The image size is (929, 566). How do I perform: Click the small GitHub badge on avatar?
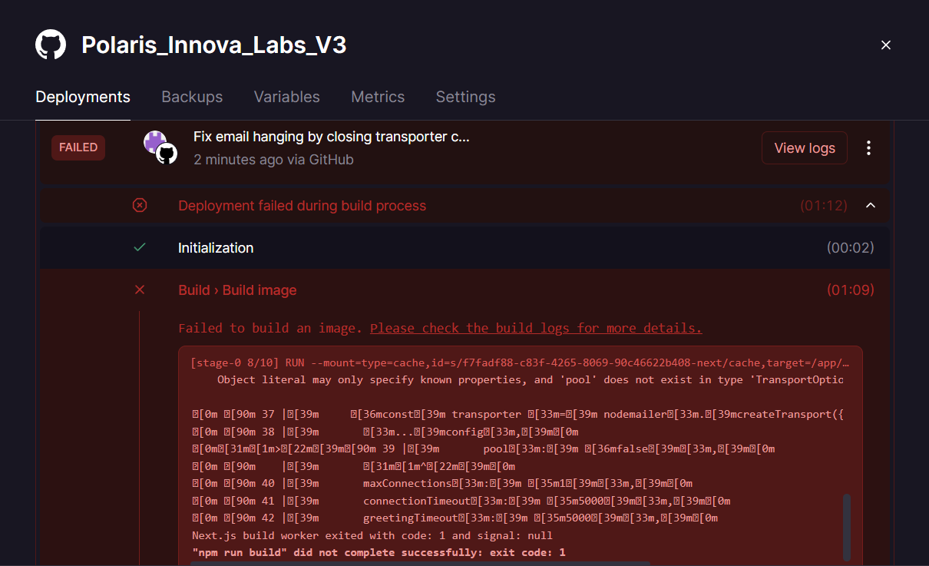[167, 154]
